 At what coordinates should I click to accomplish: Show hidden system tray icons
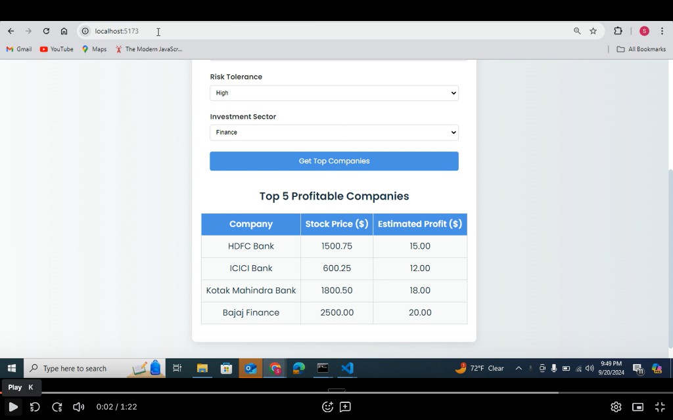(x=519, y=368)
